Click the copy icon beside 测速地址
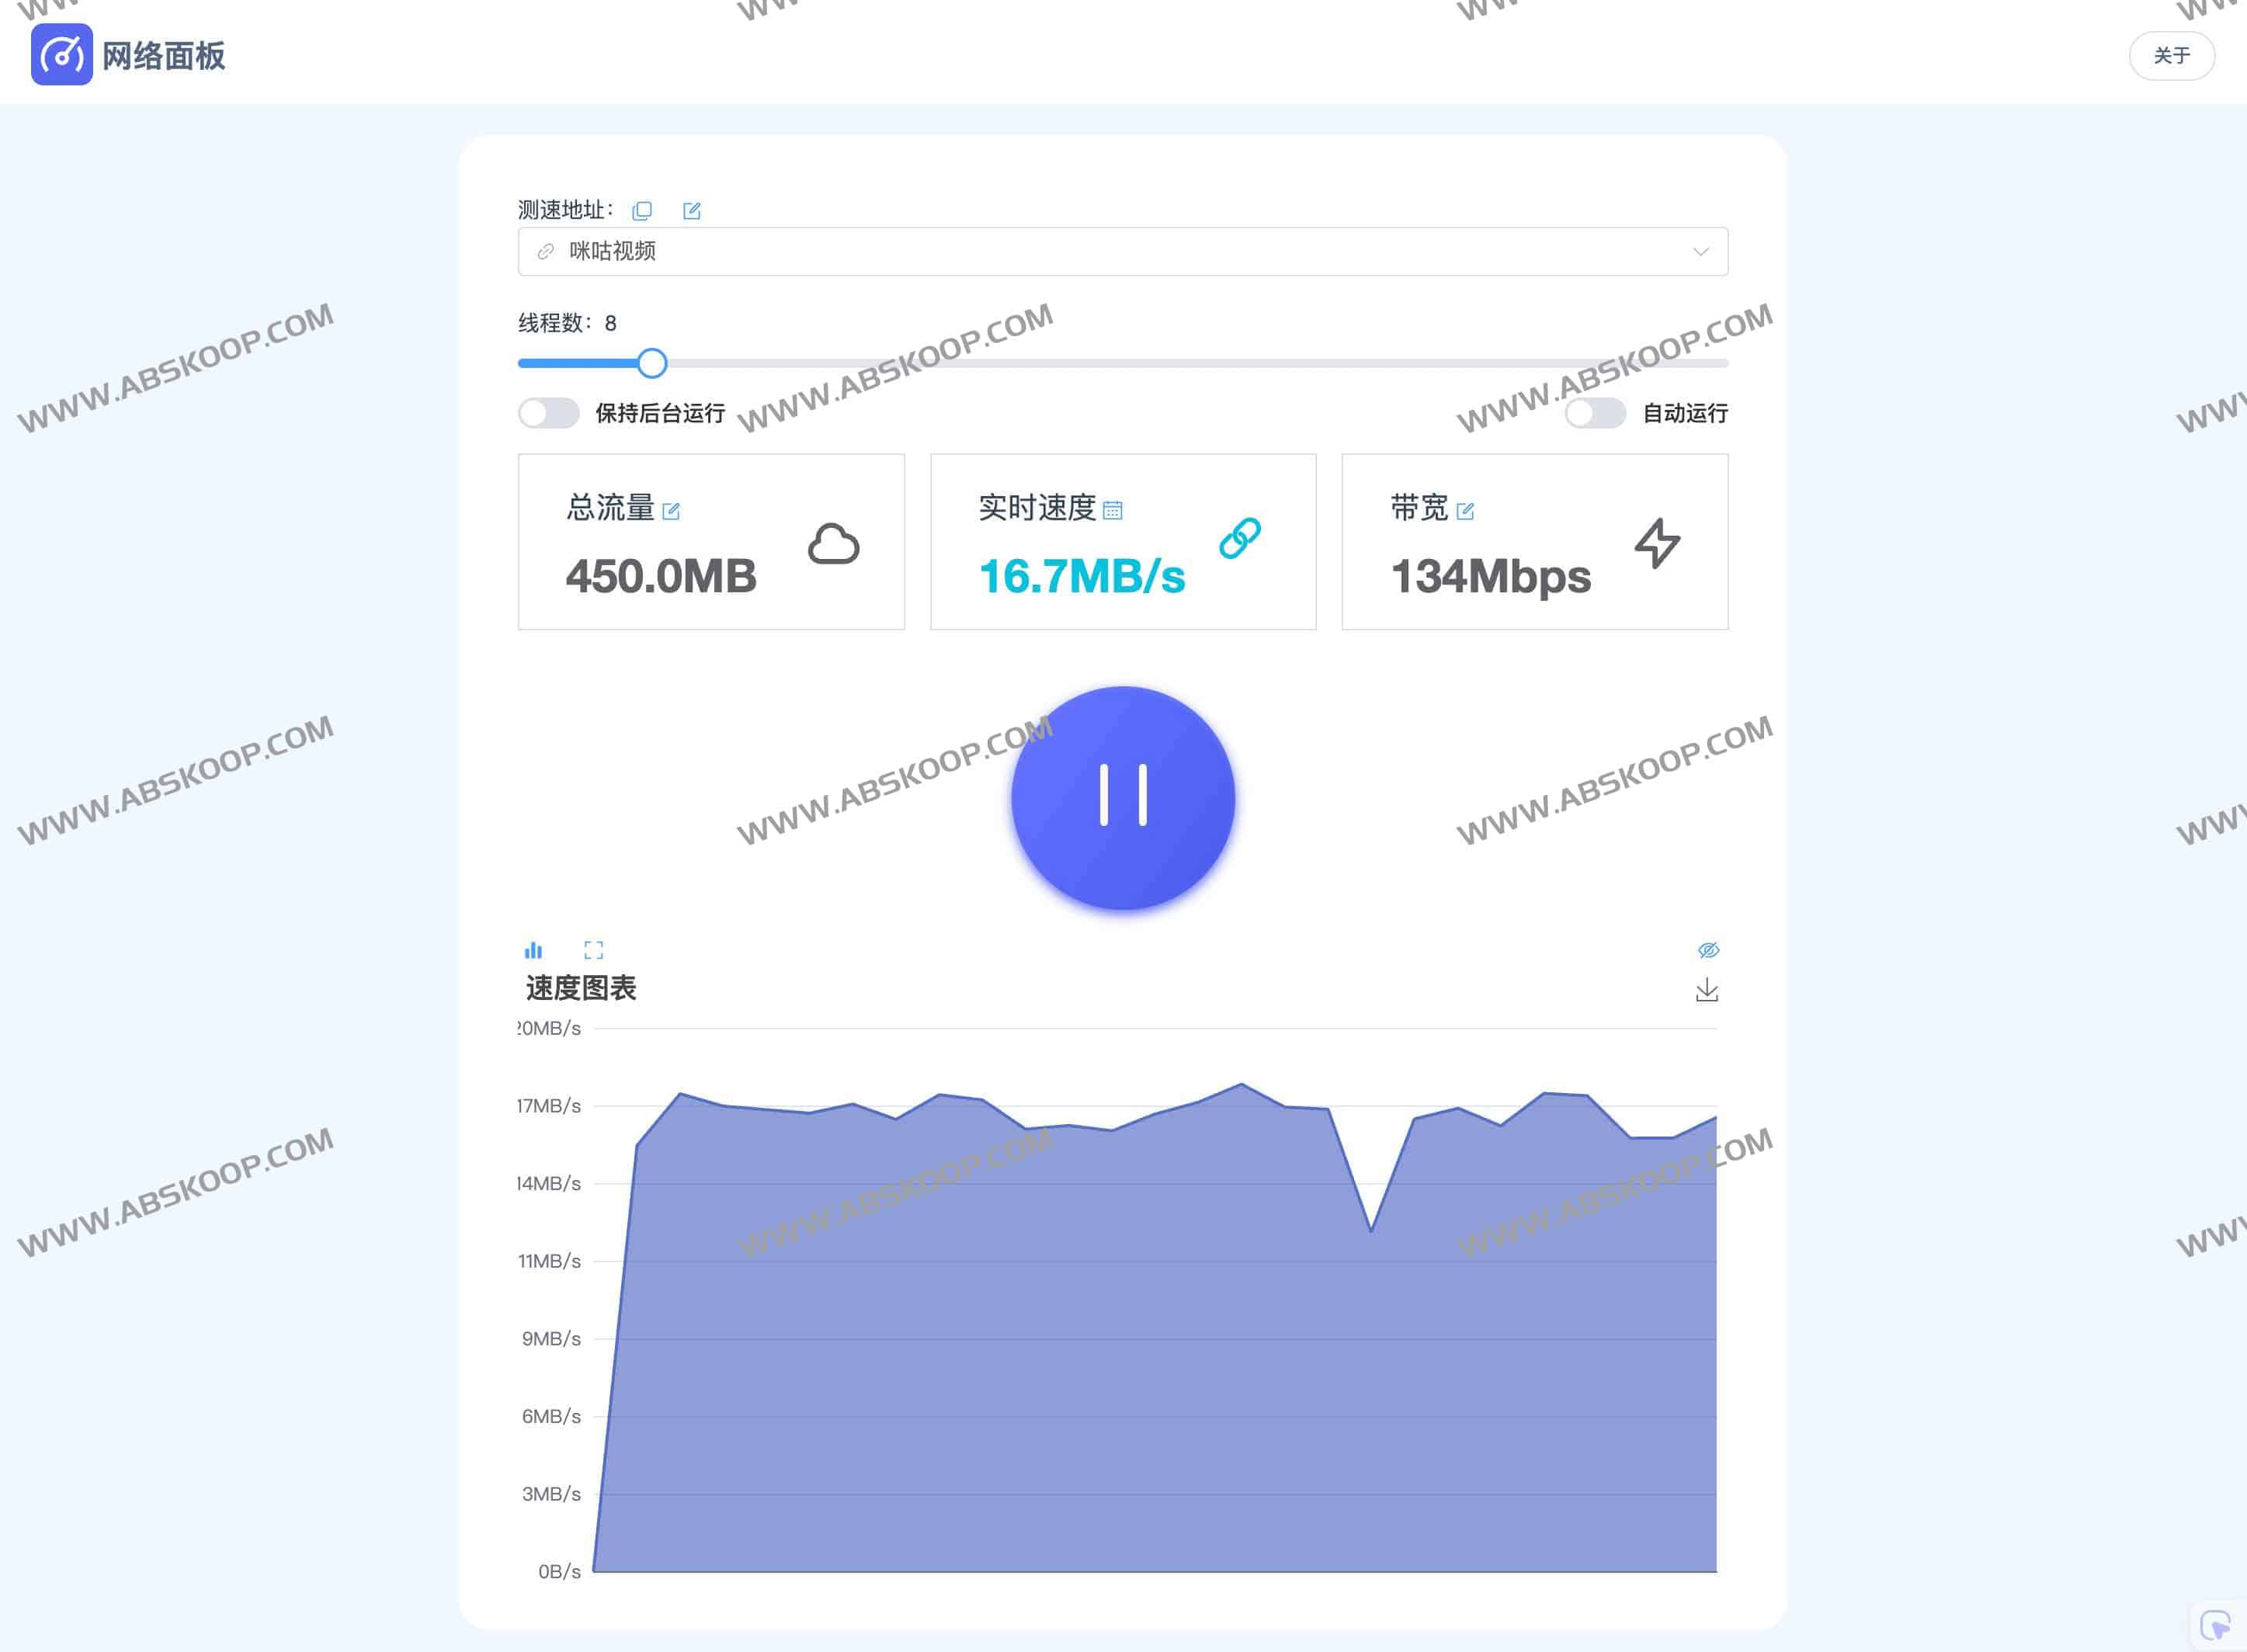 tap(642, 210)
